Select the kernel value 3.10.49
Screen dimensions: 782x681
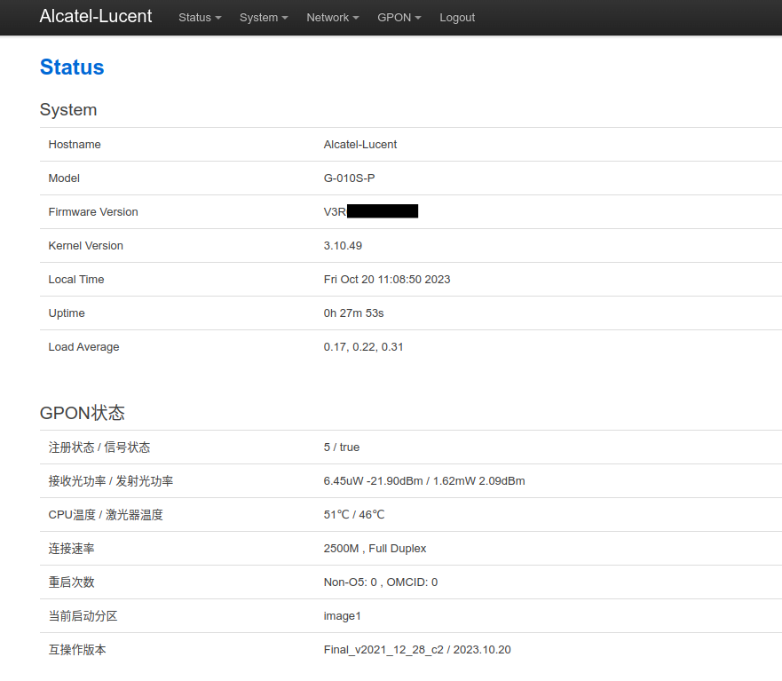pos(343,246)
